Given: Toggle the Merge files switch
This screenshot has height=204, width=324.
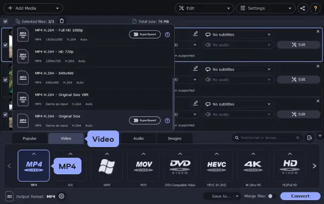Looking at the screenshot, I should [272, 196].
